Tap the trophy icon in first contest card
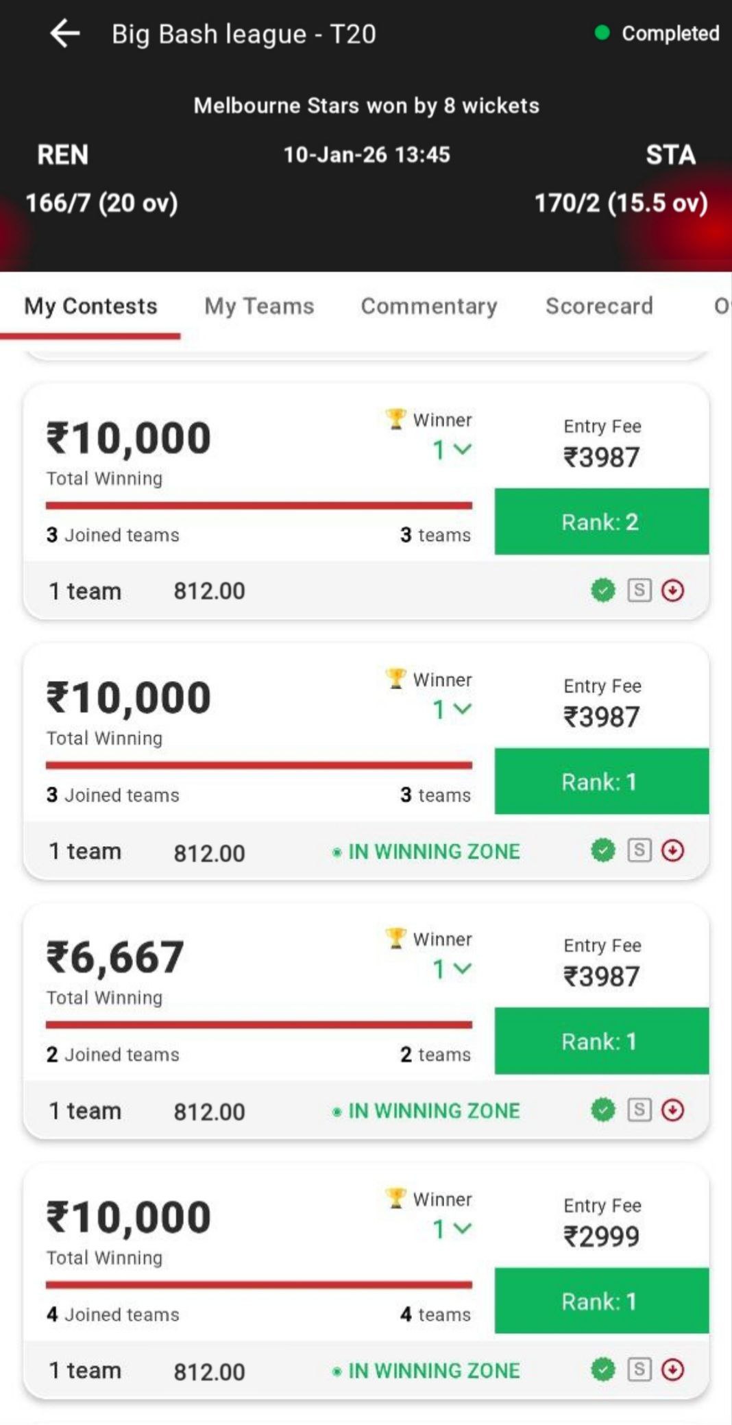 pyautogui.click(x=396, y=419)
